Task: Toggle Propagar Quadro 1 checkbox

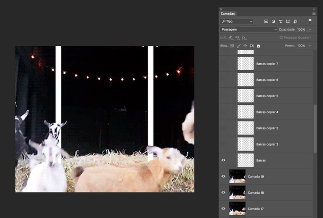Action: click(x=281, y=37)
